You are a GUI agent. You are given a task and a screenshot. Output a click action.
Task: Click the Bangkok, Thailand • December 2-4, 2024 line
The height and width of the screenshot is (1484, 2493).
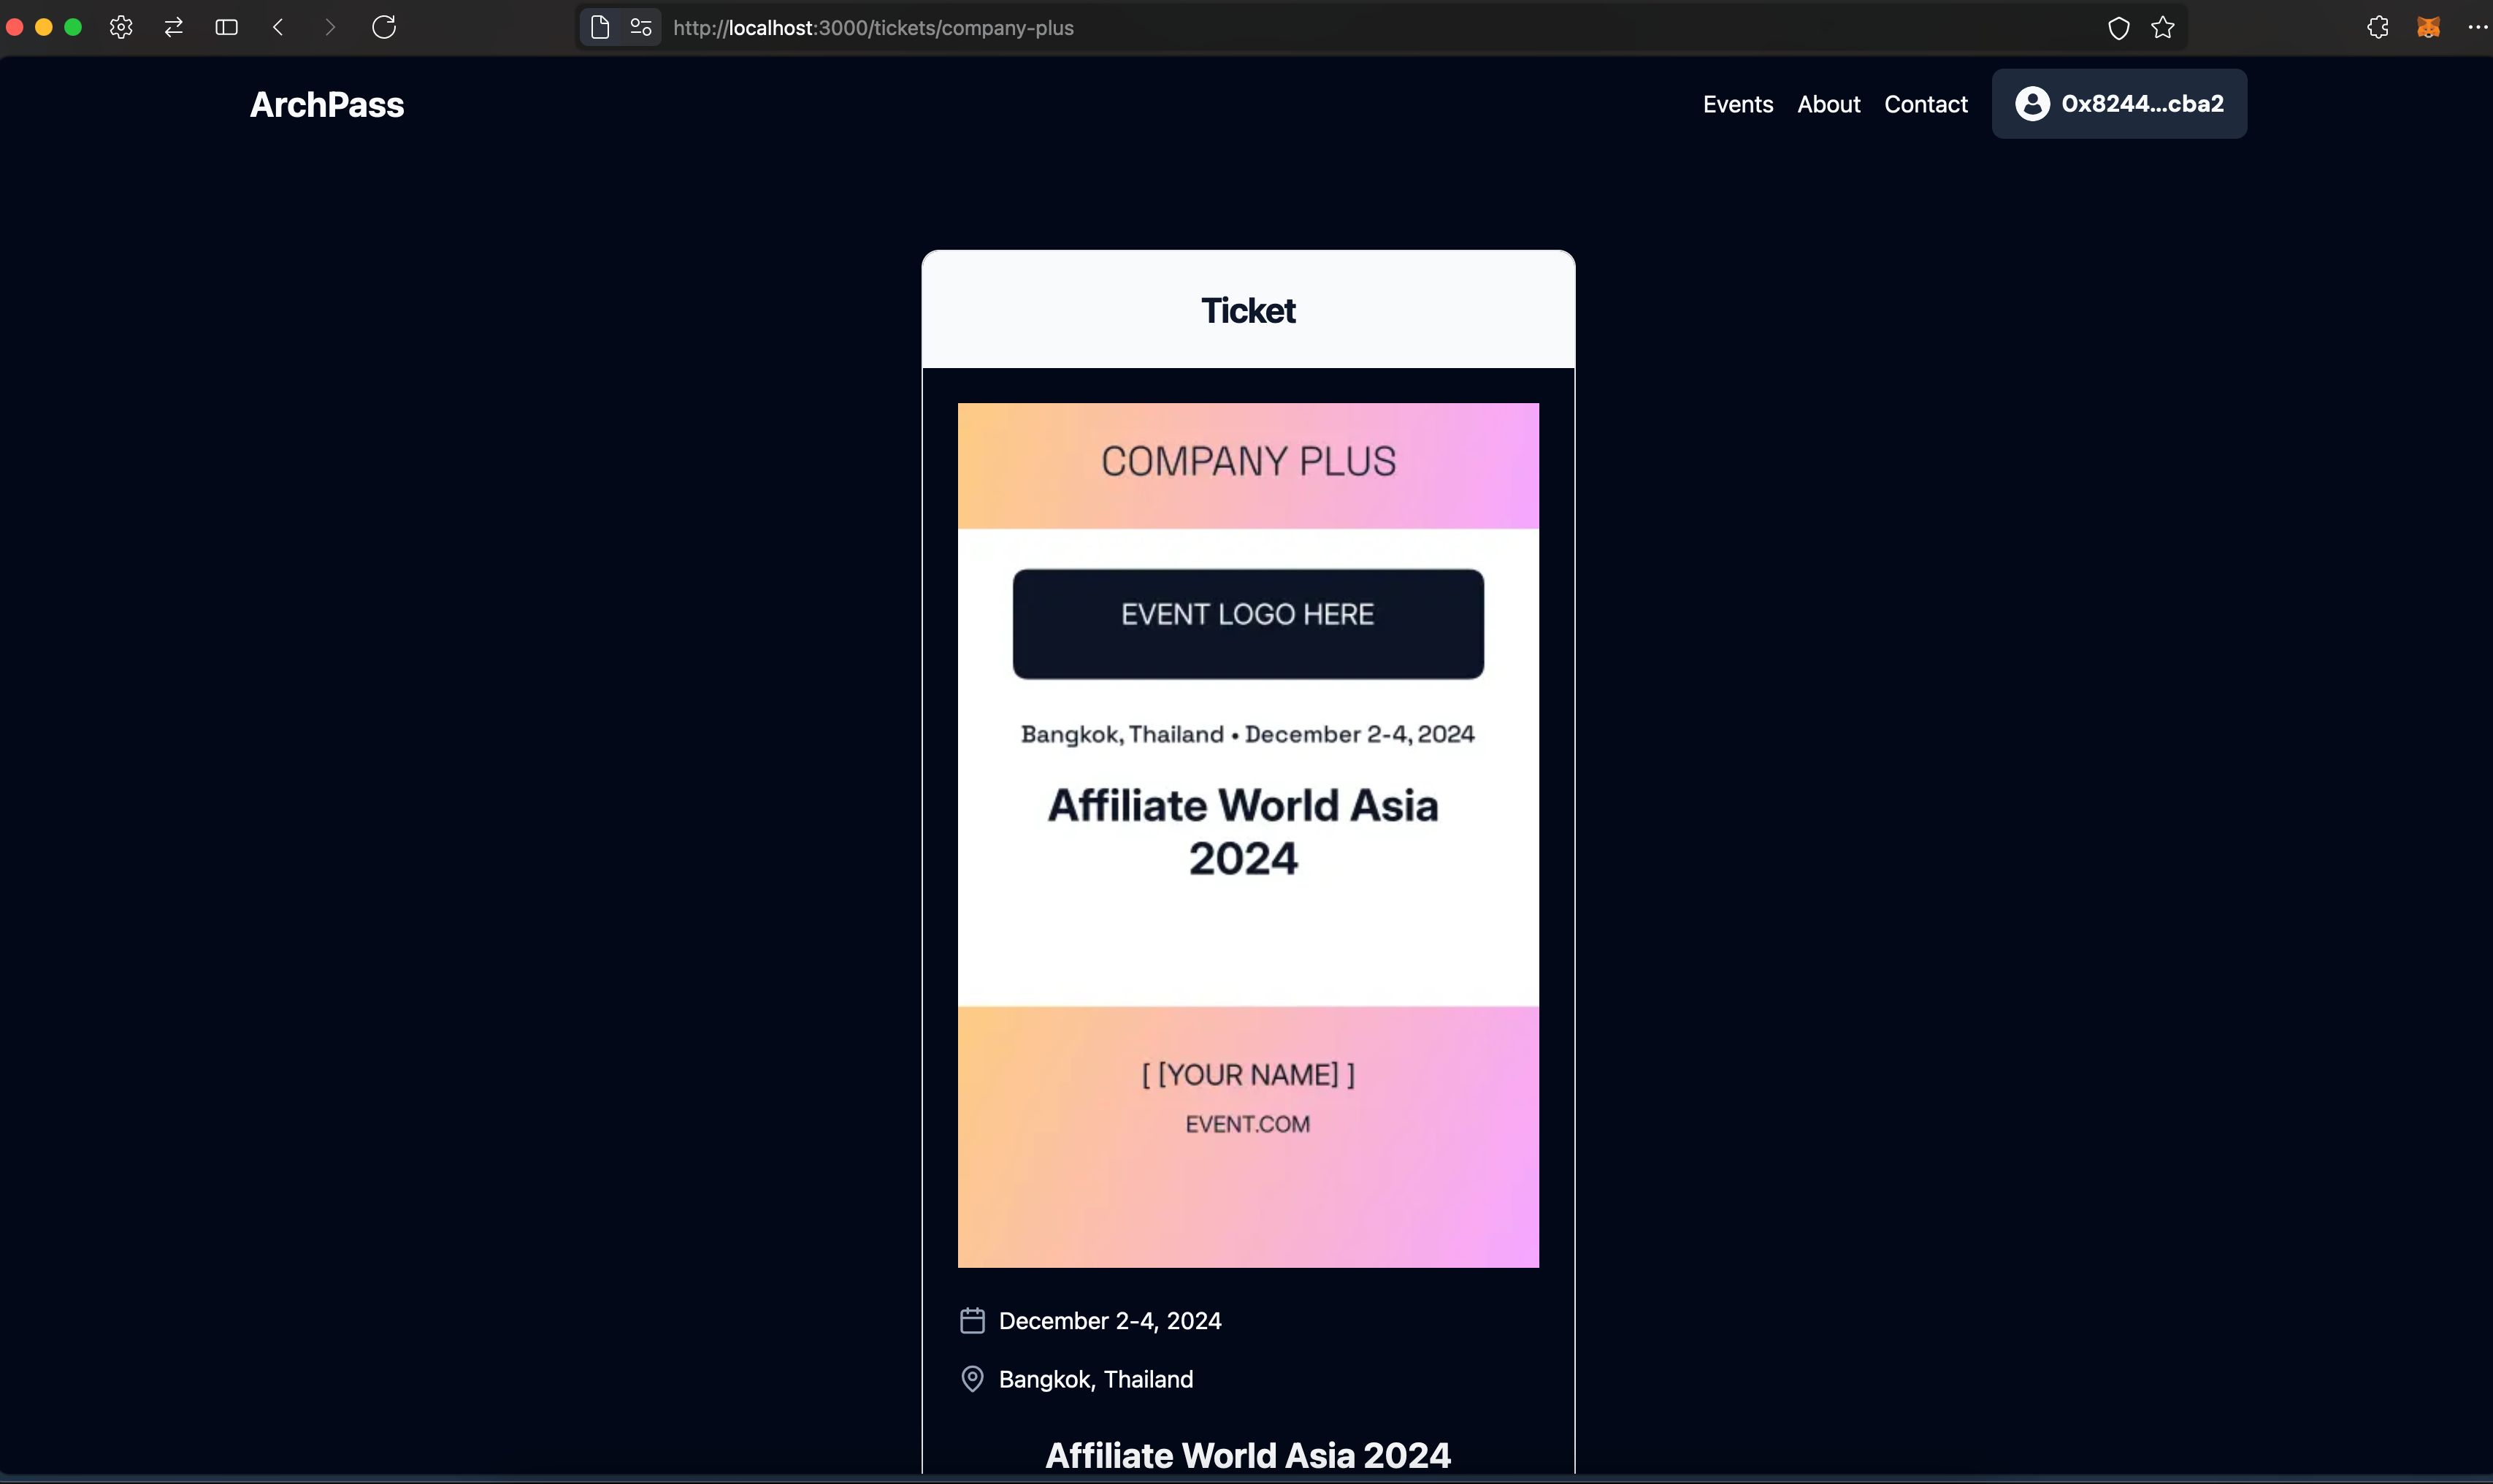click(1247, 734)
